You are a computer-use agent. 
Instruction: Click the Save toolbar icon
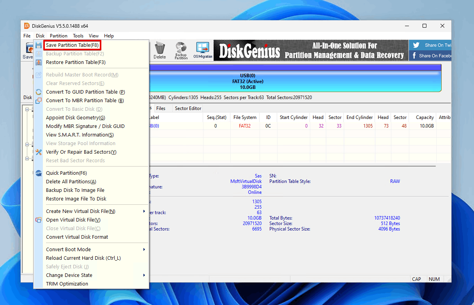click(x=28, y=51)
